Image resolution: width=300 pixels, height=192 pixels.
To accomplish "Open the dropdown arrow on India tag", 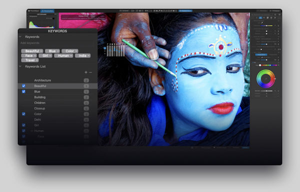I will [88, 55].
